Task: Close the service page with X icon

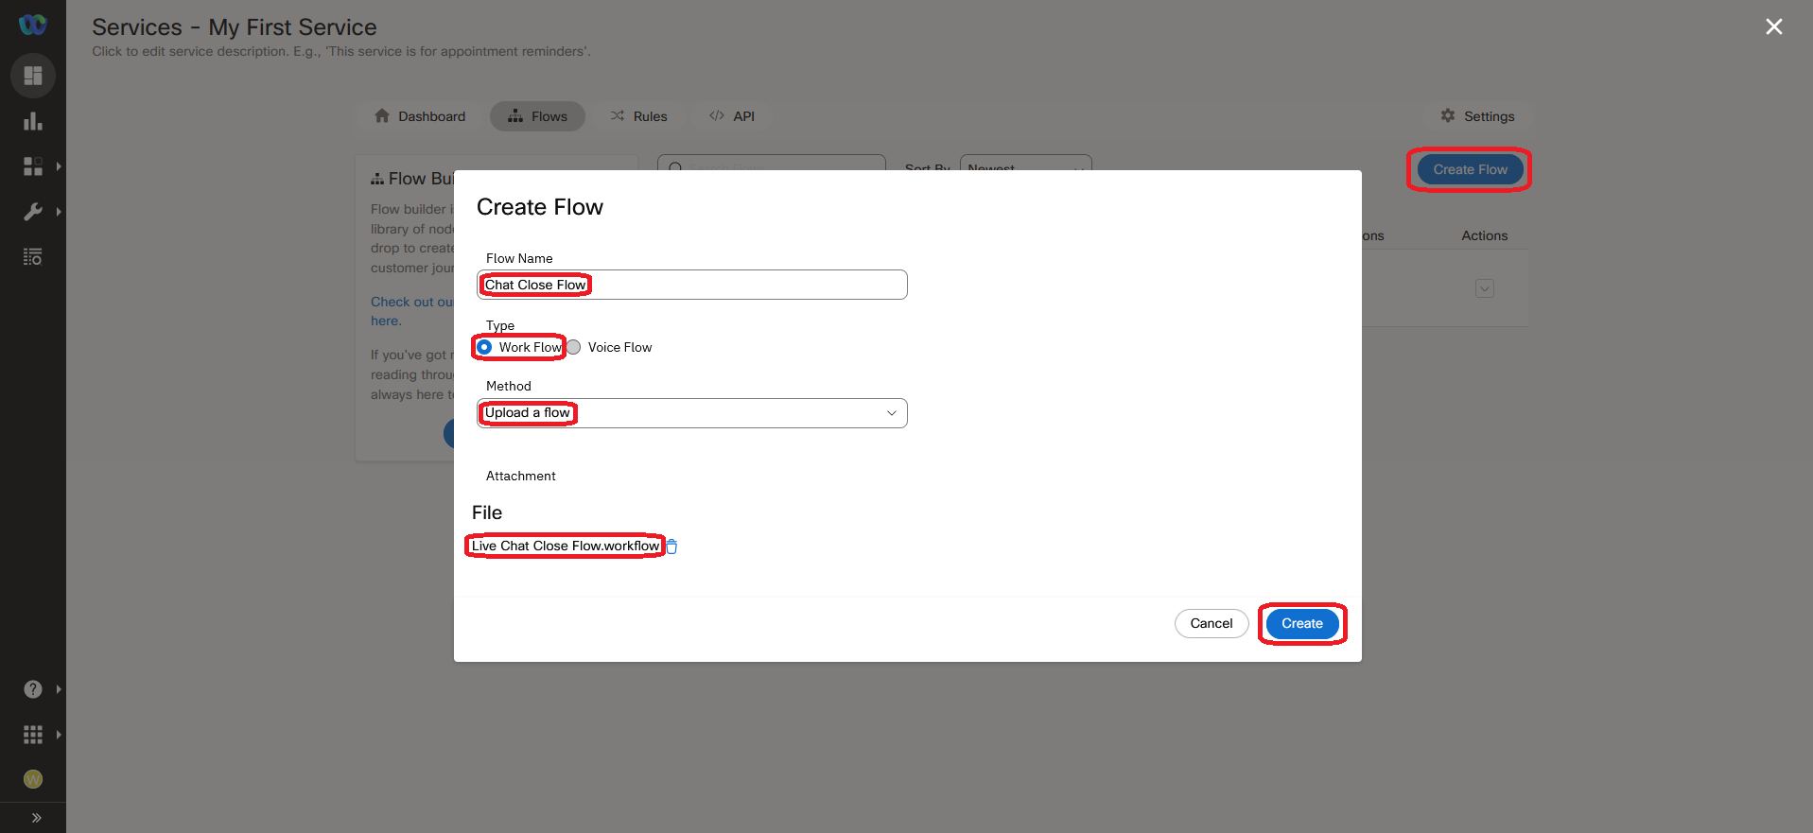Action: coord(1774,26)
